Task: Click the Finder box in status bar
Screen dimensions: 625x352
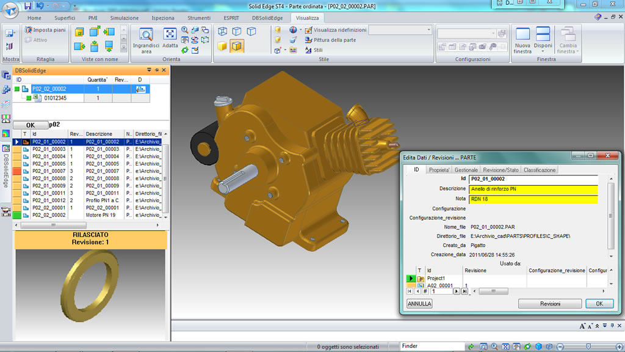Action: (x=432, y=346)
